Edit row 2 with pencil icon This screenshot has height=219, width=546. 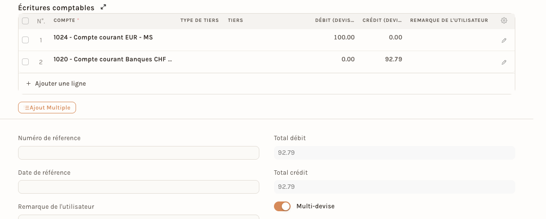[504, 62]
